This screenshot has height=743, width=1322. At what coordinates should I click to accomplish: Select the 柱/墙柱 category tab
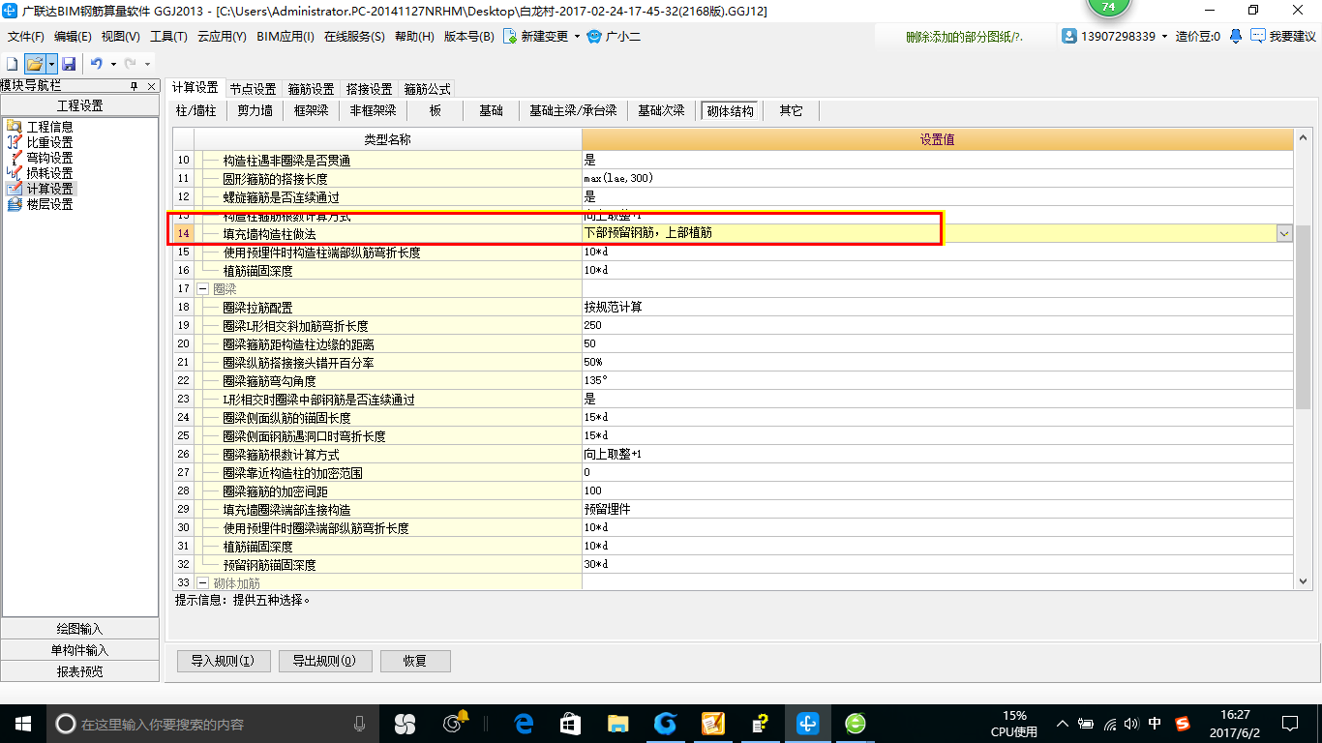point(196,111)
